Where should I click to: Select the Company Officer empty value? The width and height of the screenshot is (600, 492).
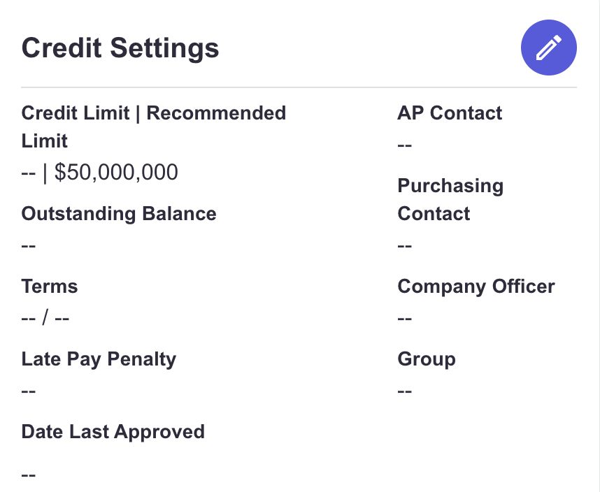coord(404,318)
